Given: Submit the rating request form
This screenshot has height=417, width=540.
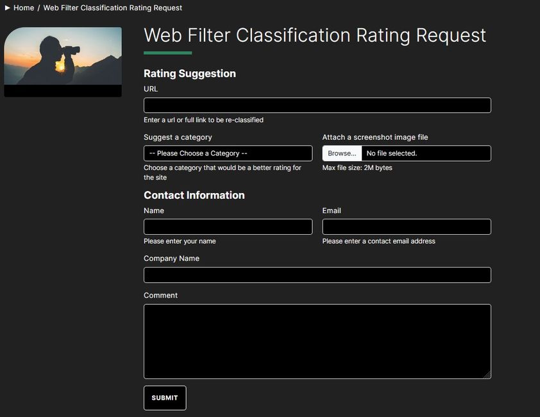Looking at the screenshot, I should click(x=165, y=398).
